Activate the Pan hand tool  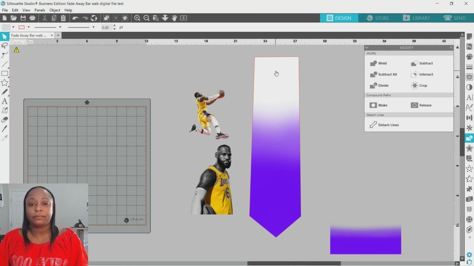click(174, 18)
